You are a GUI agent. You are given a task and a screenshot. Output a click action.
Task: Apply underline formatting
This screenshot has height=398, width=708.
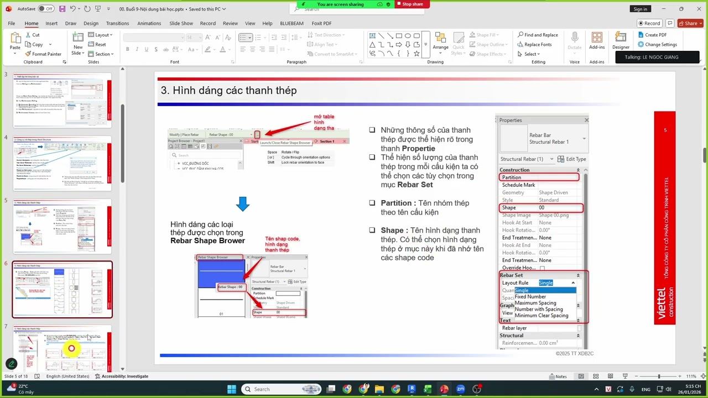pos(147,49)
